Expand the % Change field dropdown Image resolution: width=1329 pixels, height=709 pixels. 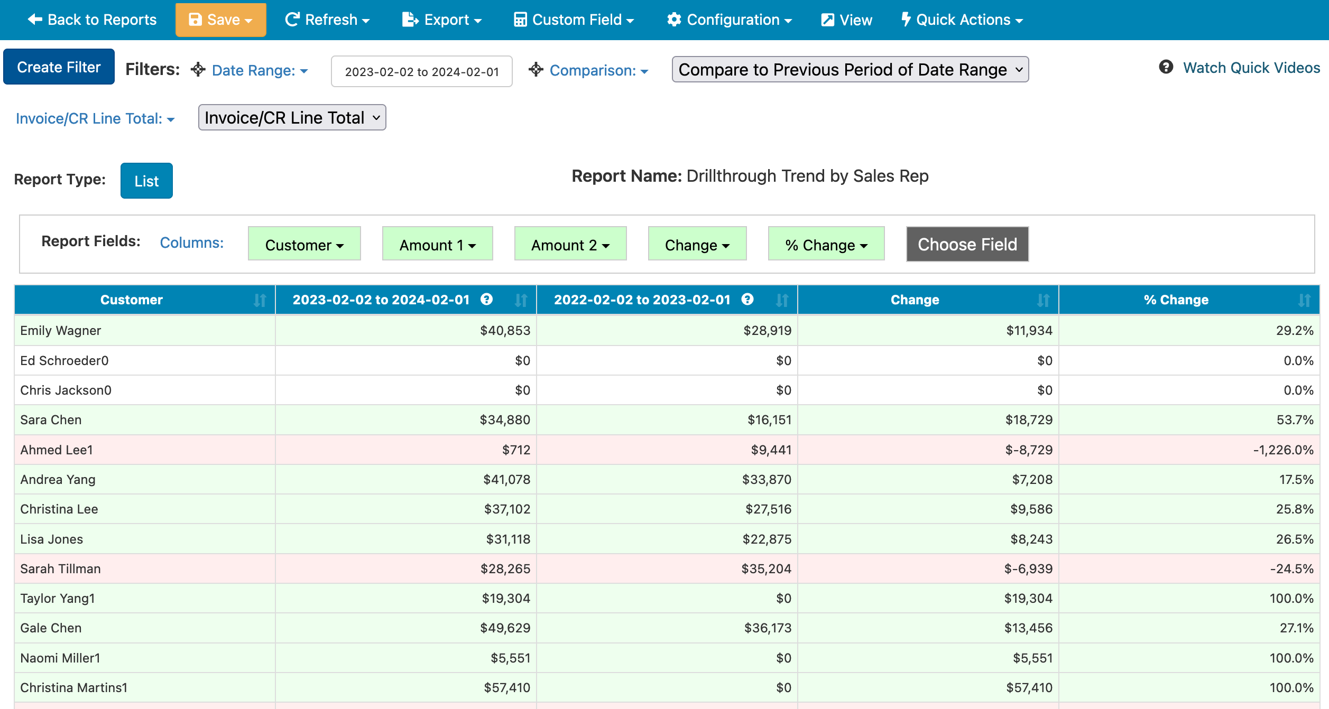[826, 244]
